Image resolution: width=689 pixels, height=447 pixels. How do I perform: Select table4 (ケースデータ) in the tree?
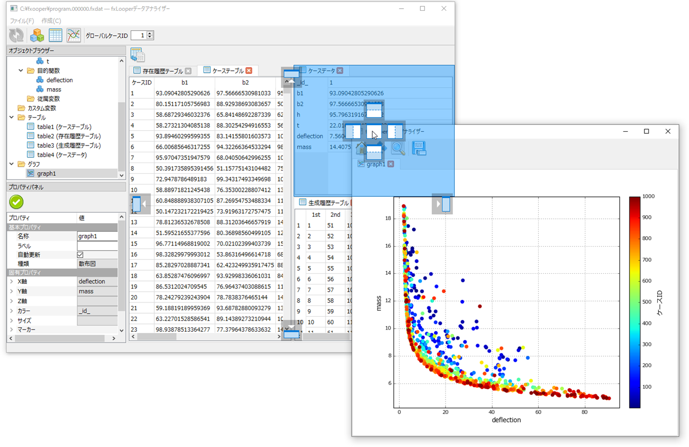62,154
